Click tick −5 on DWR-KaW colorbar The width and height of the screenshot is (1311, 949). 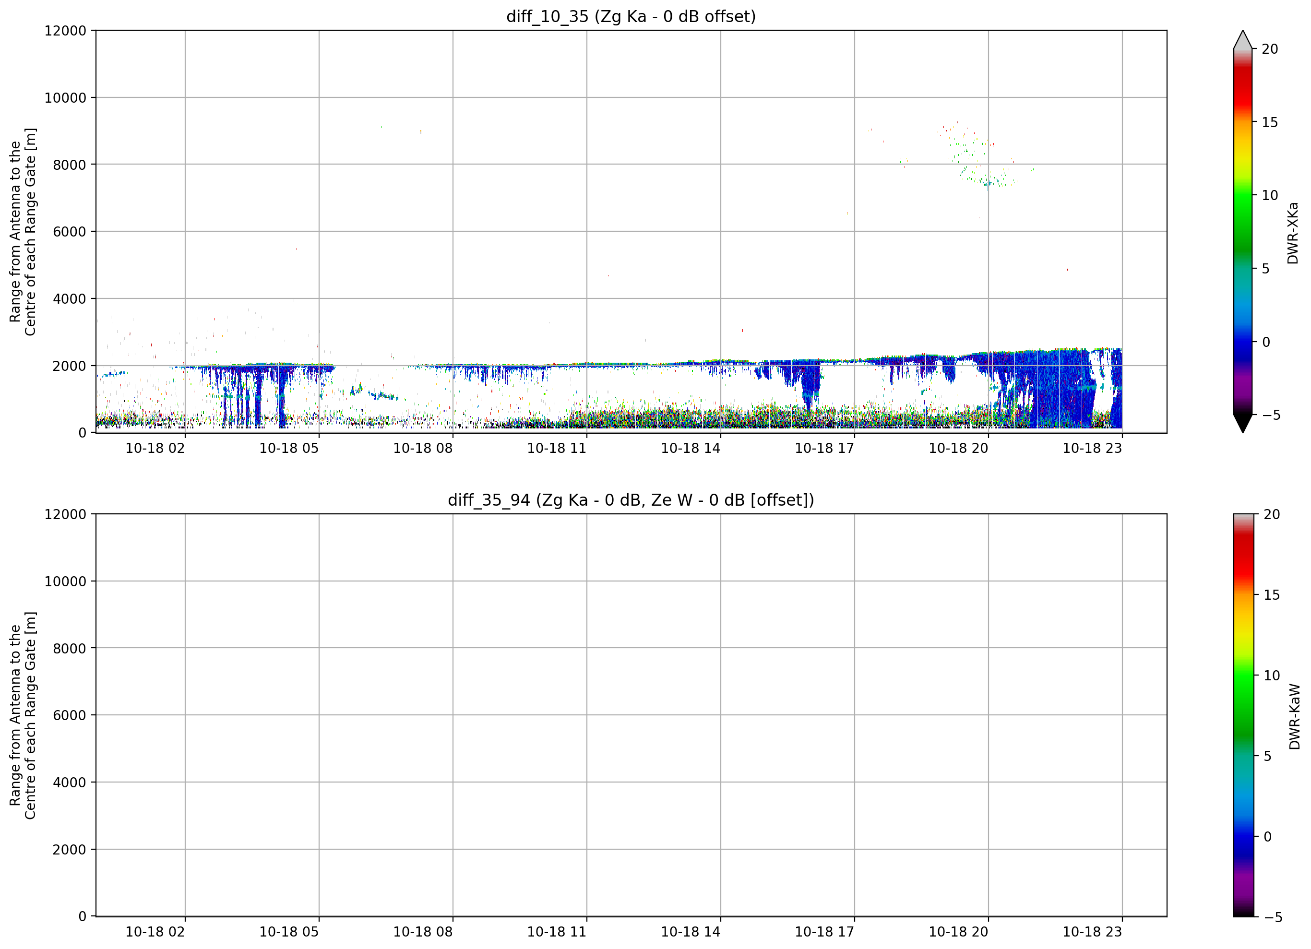coord(1272,917)
